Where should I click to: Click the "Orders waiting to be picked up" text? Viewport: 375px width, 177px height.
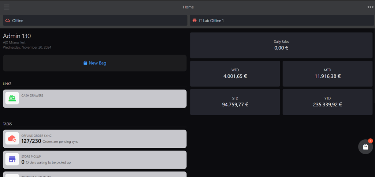point(48,162)
